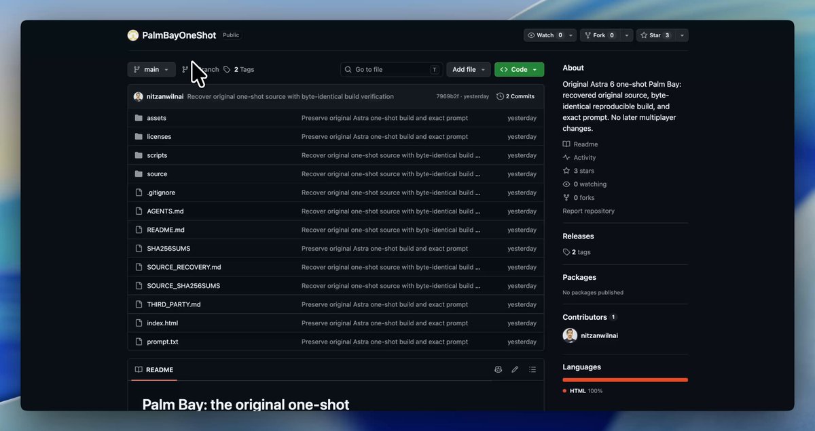Open the SHA256SUMS file
Viewport: 815px width, 431px height.
click(168, 249)
